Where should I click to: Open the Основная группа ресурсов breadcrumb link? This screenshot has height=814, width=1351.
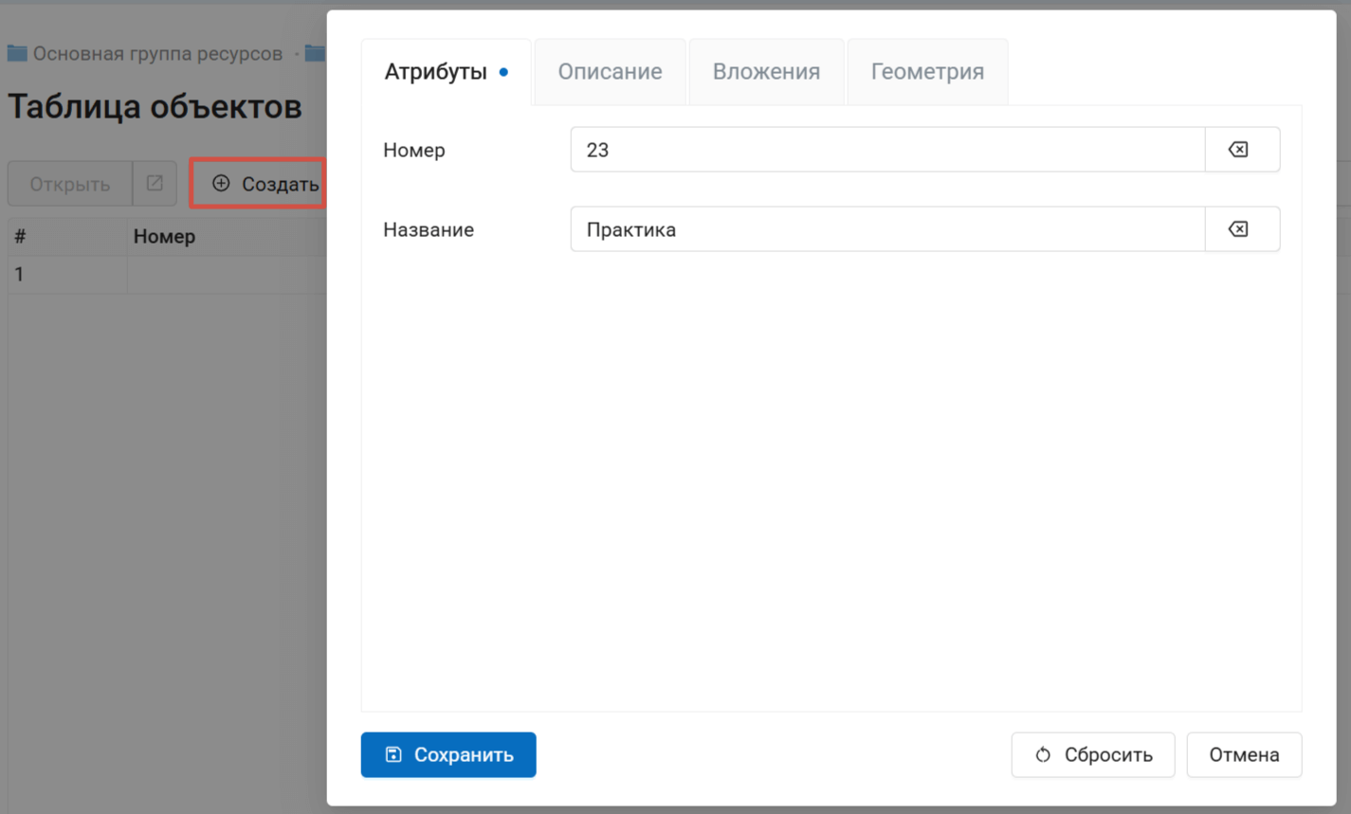(157, 54)
